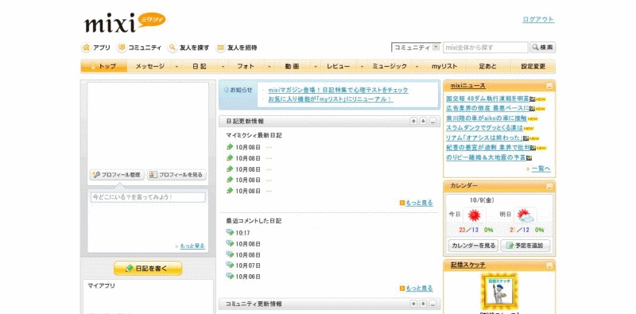Image resolution: width=636 pixels, height=314 pixels.
Task: Move 日記更新情報 panel down with arrow icon
Action: tap(423, 121)
